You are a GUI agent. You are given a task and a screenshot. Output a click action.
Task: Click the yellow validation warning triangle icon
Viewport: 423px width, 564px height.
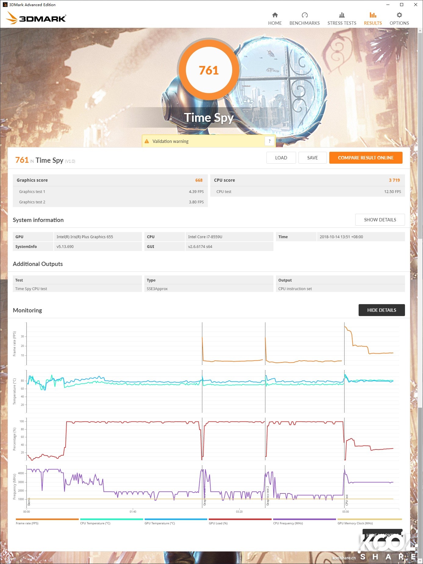coord(147,141)
